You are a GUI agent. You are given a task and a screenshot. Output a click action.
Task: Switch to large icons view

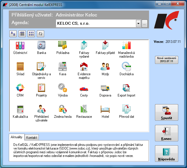click(x=13, y=34)
